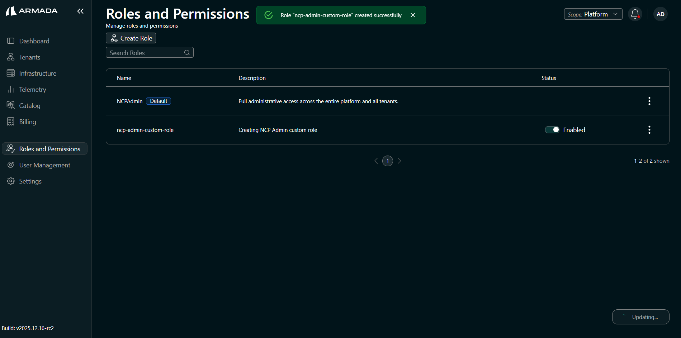This screenshot has height=338, width=681.
Task: Expand the Scope Platform dropdown
Action: coord(593,14)
